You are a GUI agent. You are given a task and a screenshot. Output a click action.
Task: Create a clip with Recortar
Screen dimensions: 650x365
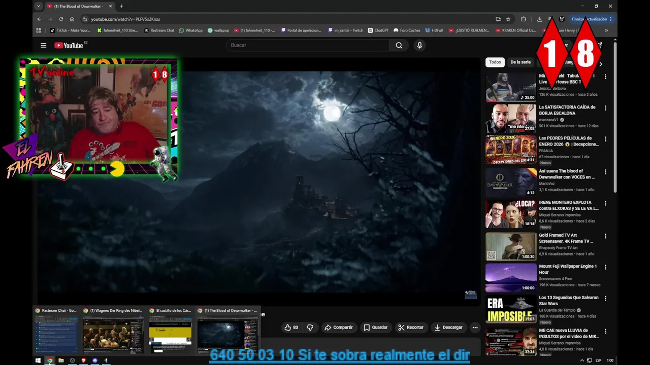[410, 327]
